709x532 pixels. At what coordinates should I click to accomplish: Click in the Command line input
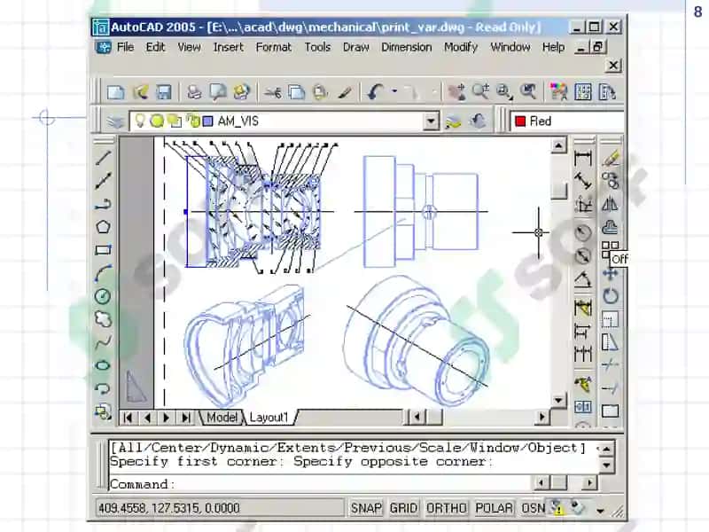319,484
